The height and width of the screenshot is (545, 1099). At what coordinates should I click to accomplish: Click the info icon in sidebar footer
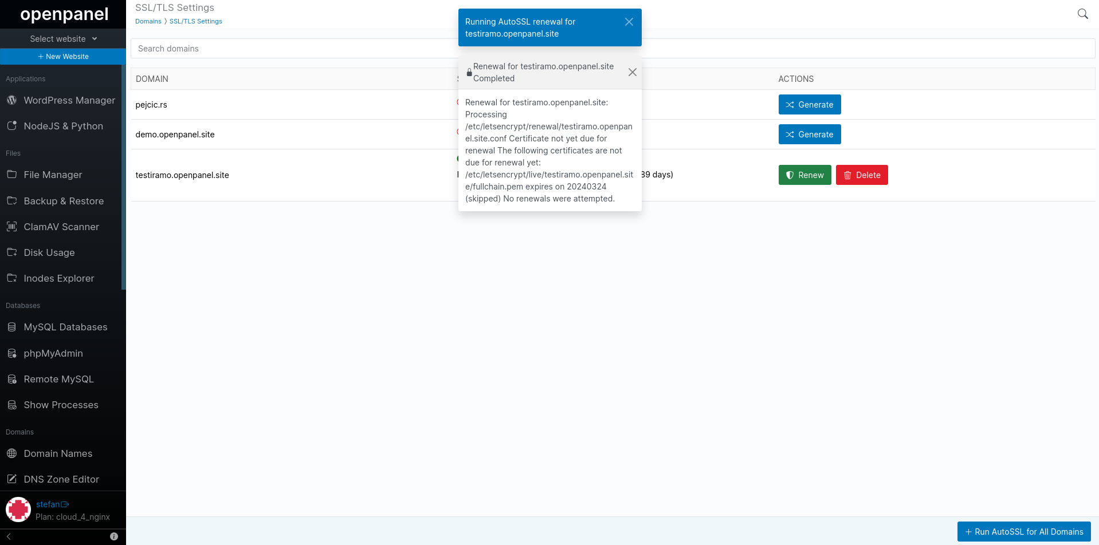click(x=114, y=536)
